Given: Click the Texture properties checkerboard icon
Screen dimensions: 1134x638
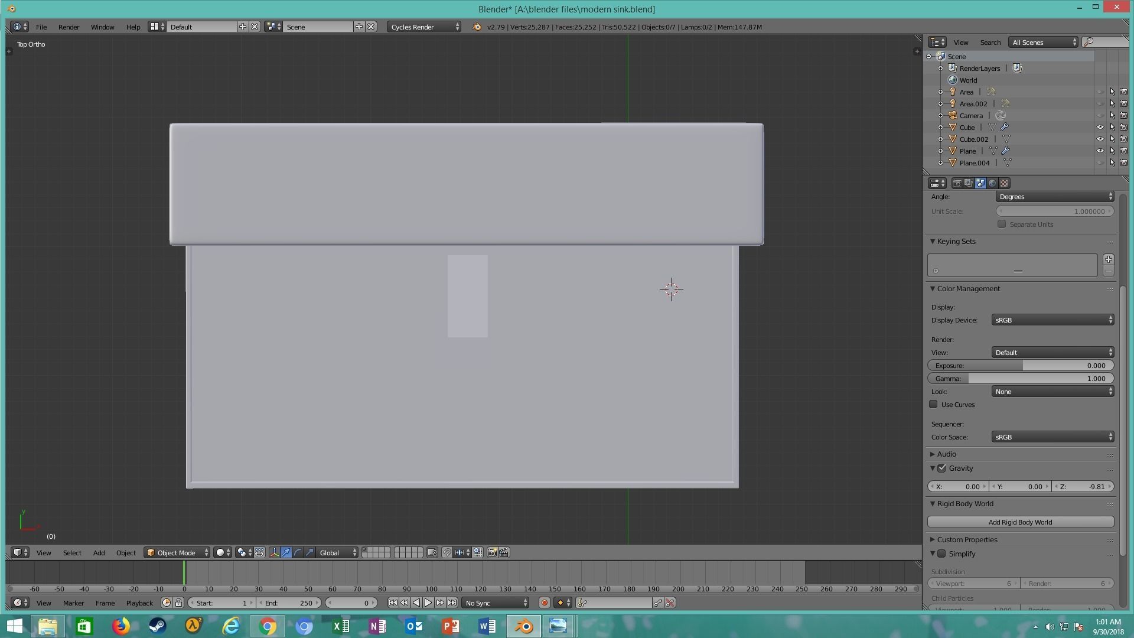Looking at the screenshot, I should 1004,183.
